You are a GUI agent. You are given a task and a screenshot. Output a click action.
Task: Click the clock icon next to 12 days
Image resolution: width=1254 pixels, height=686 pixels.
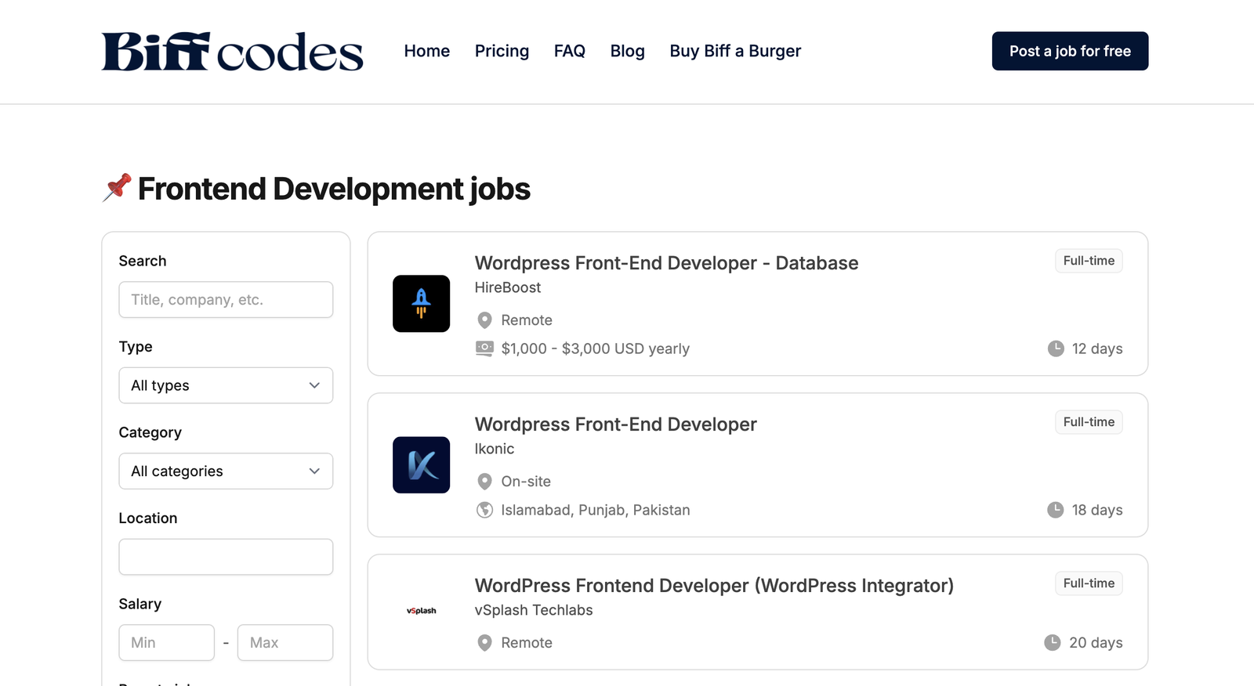click(x=1056, y=348)
